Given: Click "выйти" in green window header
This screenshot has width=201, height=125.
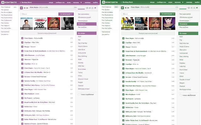Looking at the screenshot, I should coord(197,2).
